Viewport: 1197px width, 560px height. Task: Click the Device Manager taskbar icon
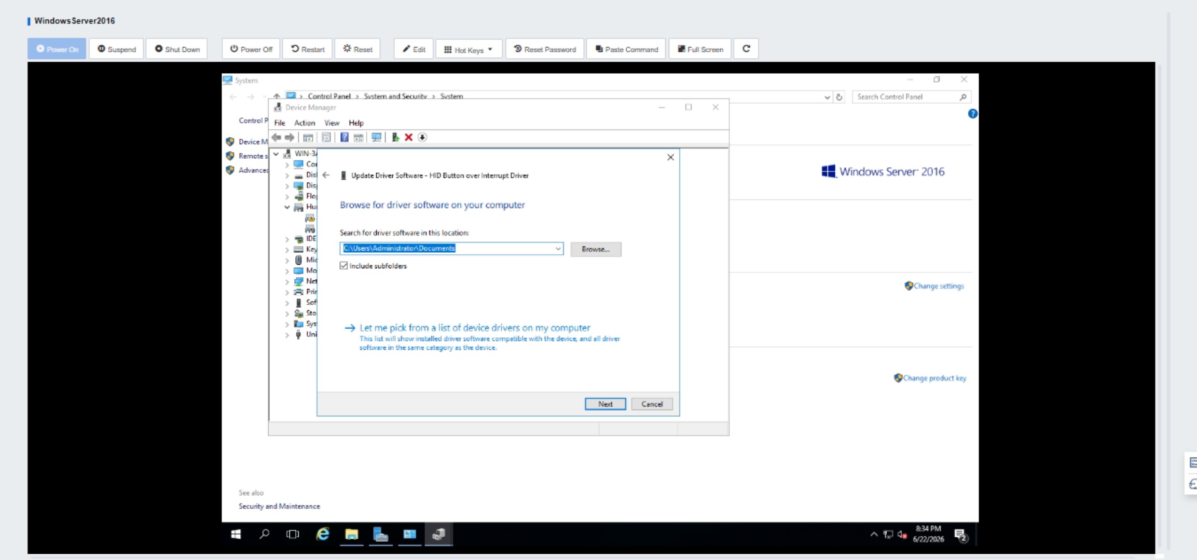click(x=438, y=534)
